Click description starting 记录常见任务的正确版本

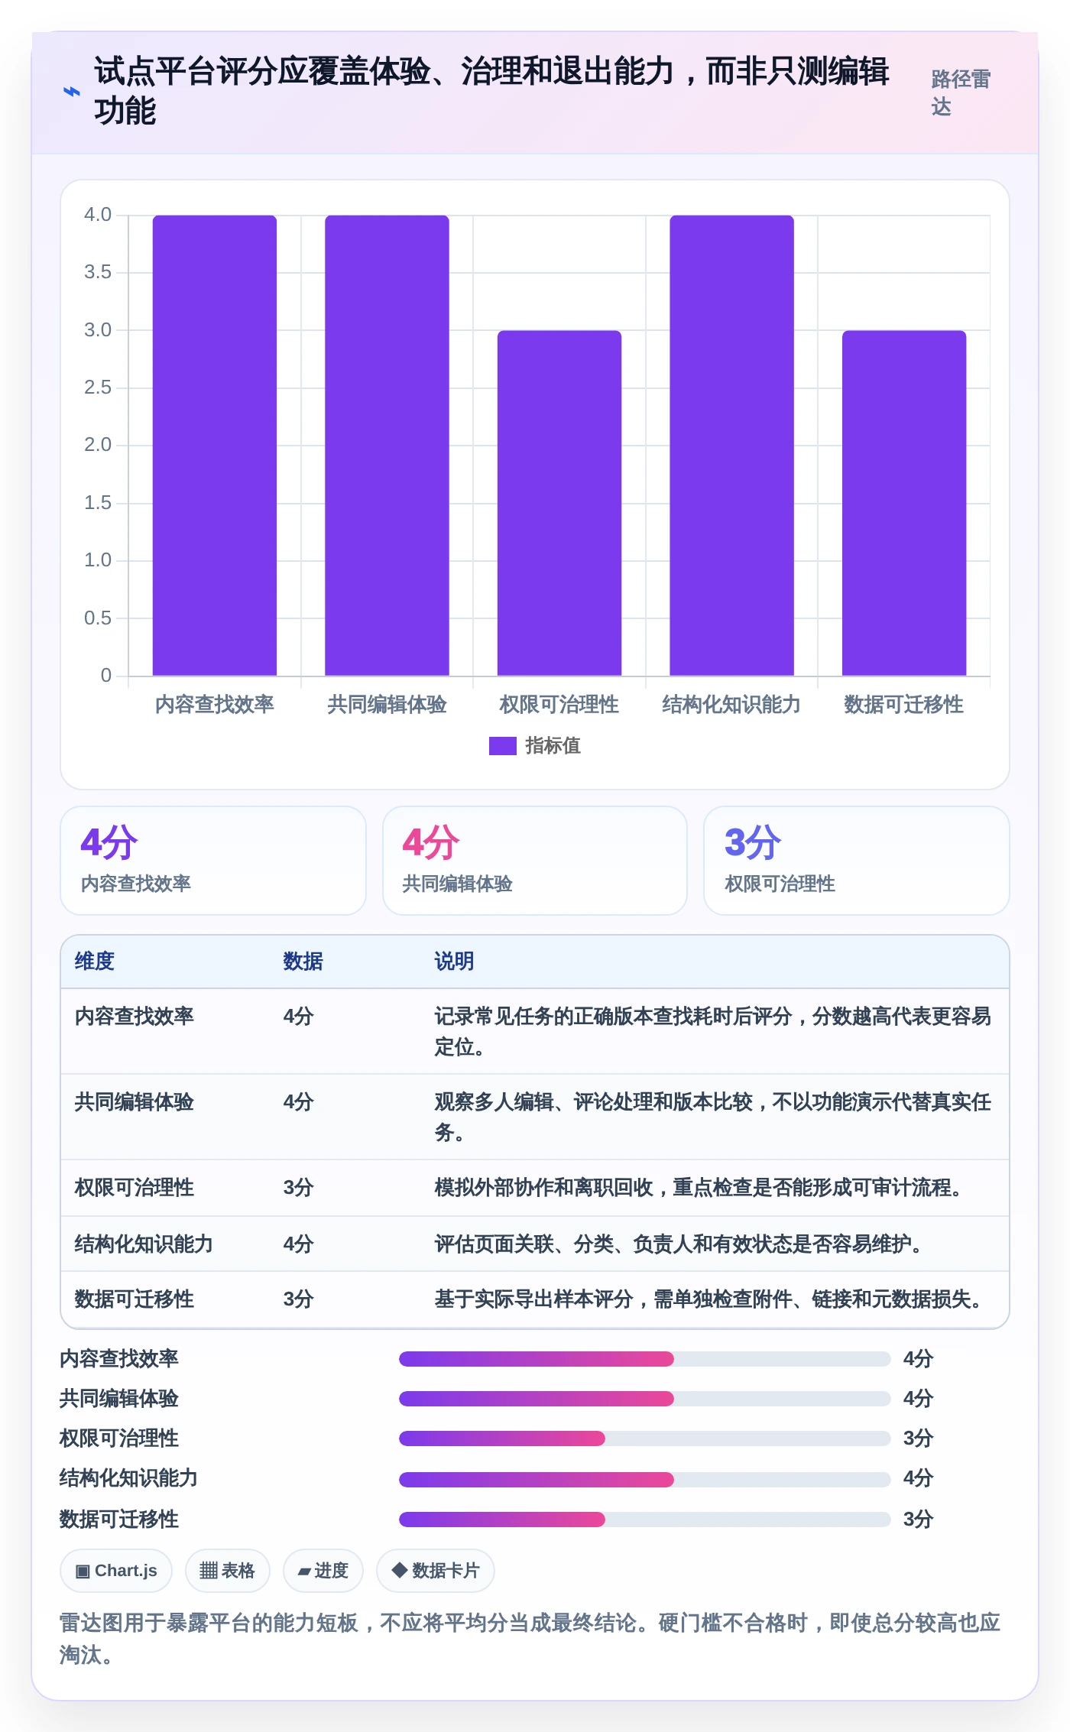[712, 1032]
